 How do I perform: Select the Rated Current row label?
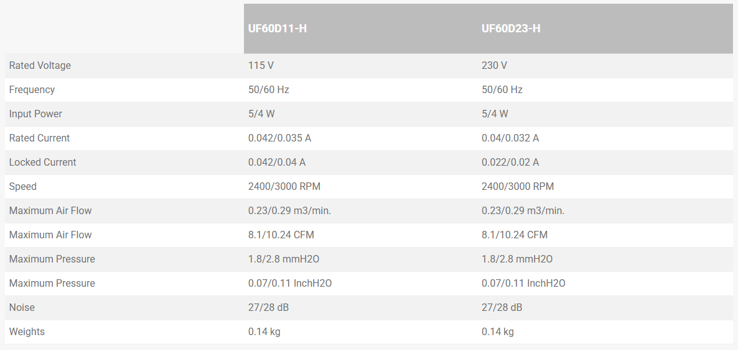click(39, 138)
